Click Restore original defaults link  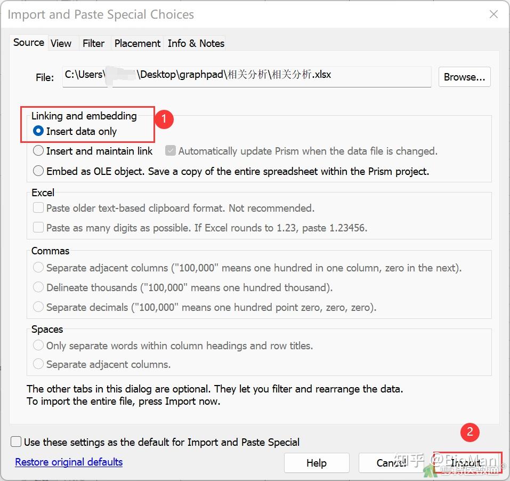[x=69, y=462]
